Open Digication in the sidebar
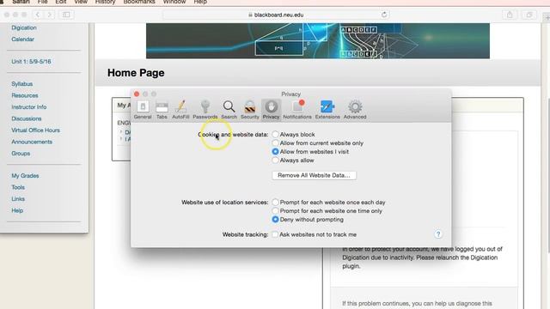The height and width of the screenshot is (309, 550). (24, 27)
